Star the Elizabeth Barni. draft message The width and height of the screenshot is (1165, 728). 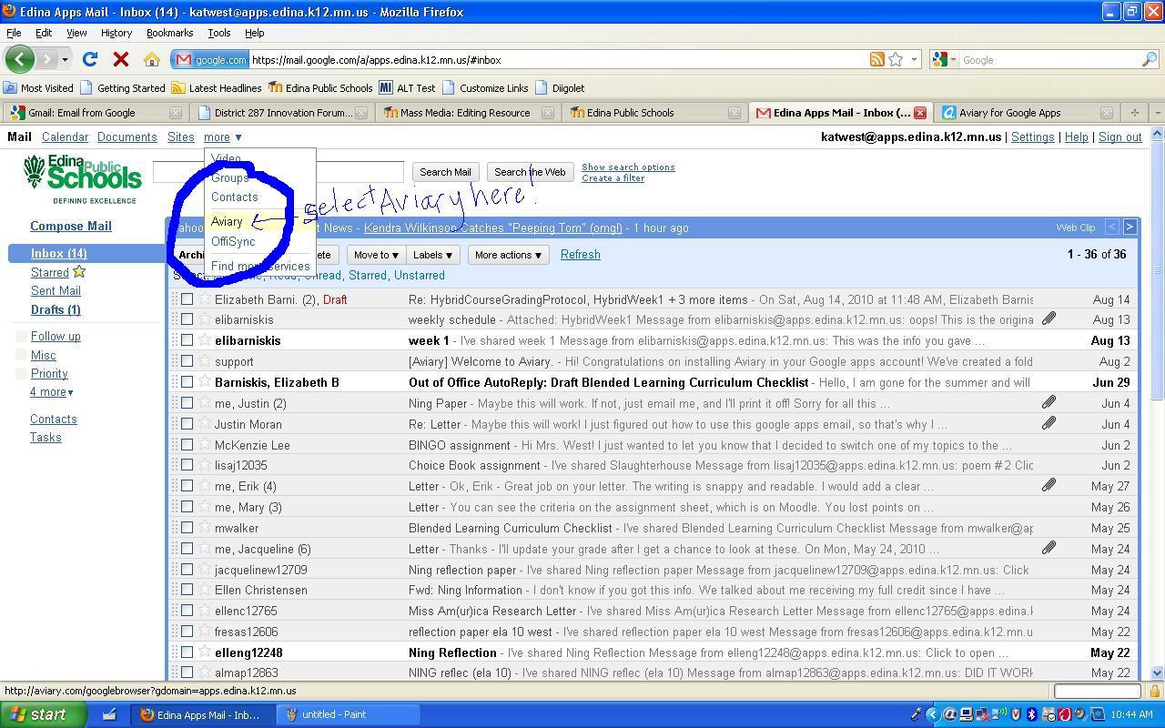(x=205, y=298)
